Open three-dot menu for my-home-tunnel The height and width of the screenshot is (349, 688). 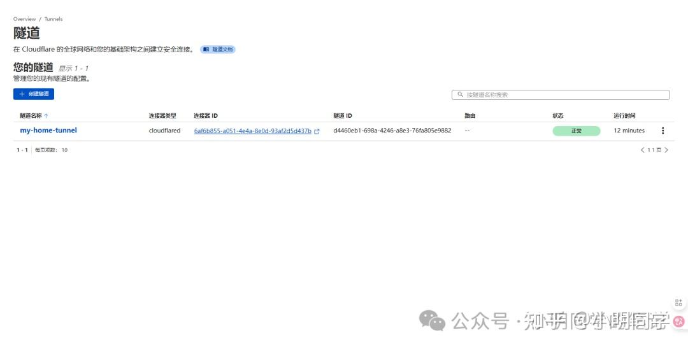pos(663,131)
